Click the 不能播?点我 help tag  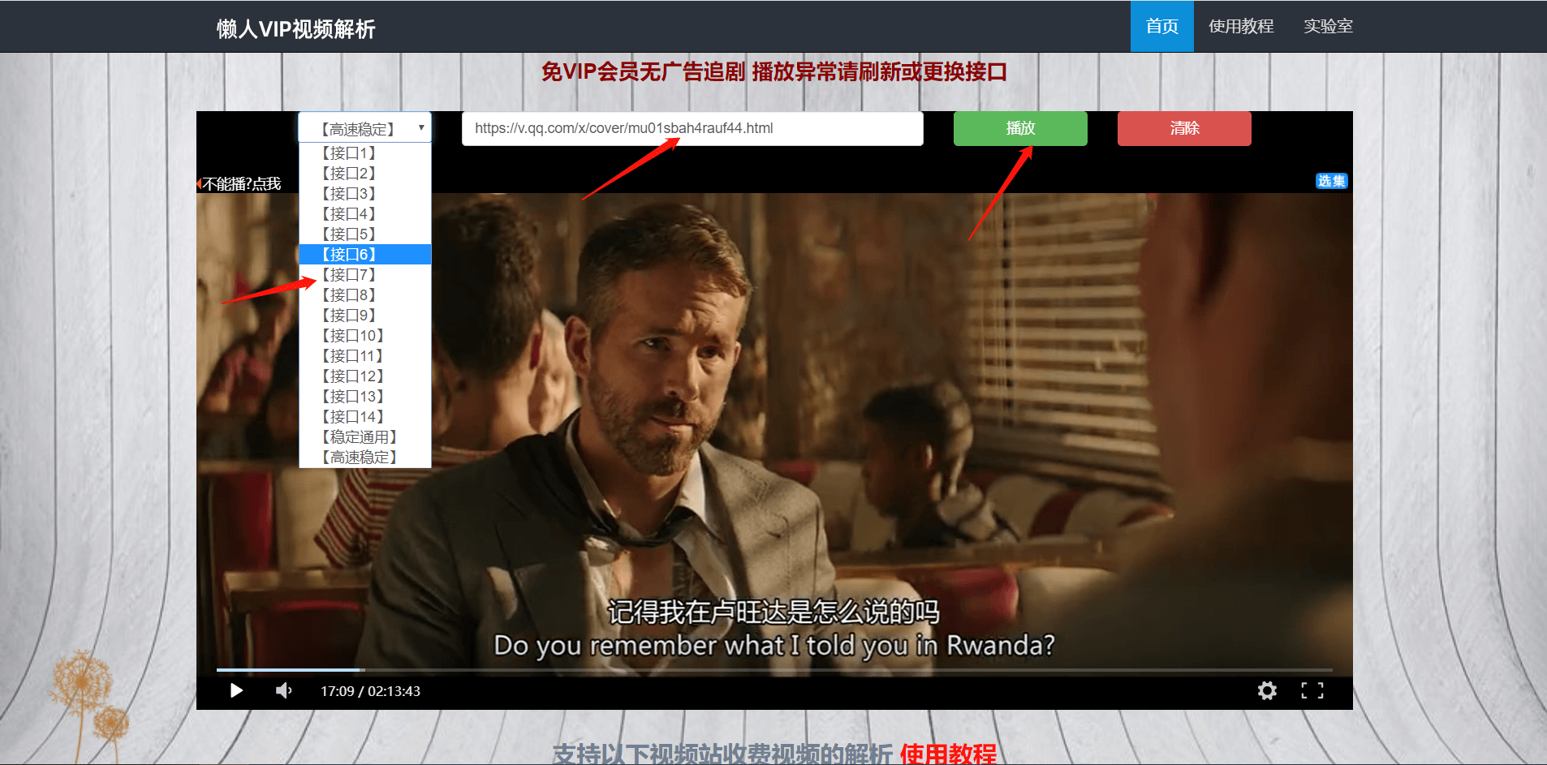click(241, 184)
